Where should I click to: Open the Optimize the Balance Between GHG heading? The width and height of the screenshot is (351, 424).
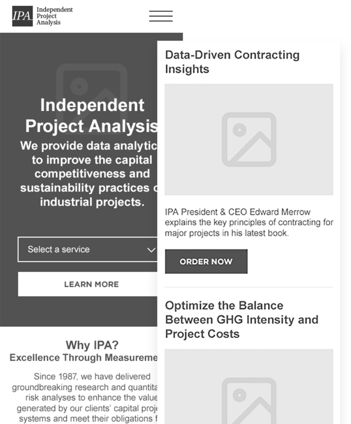click(242, 320)
